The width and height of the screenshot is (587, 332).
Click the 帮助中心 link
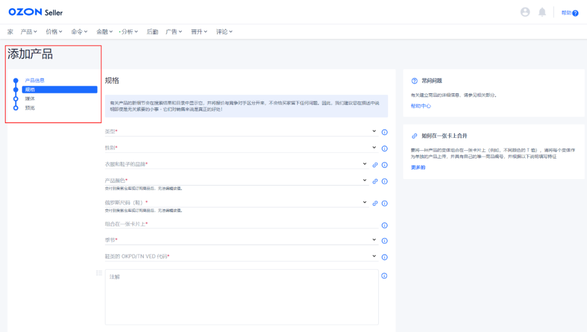[x=421, y=106]
